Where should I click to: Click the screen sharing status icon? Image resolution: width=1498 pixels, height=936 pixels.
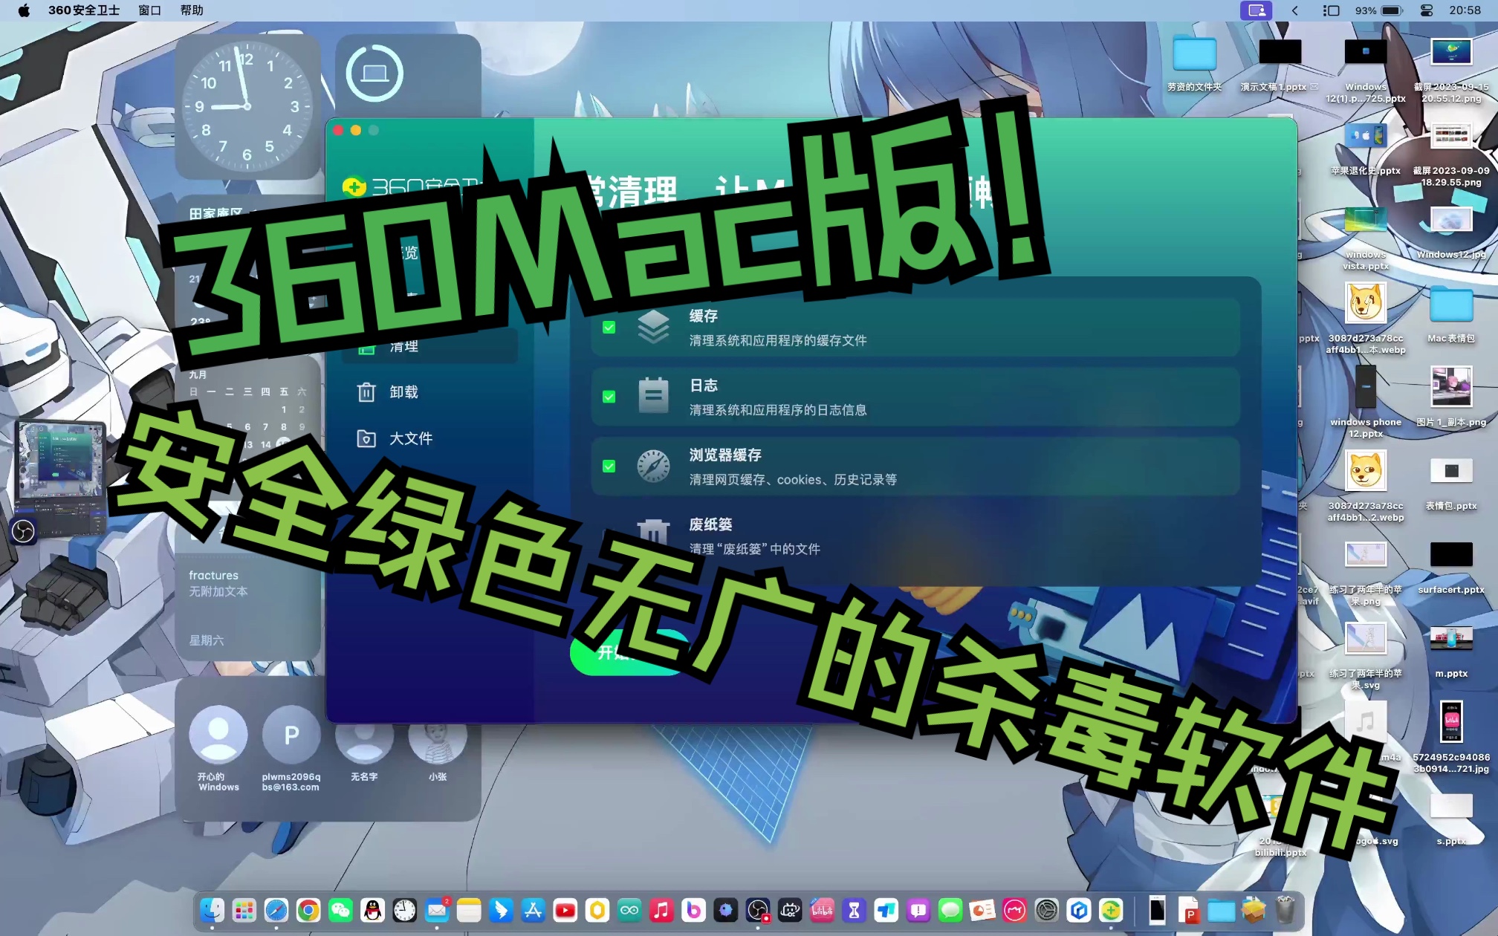point(1256,10)
